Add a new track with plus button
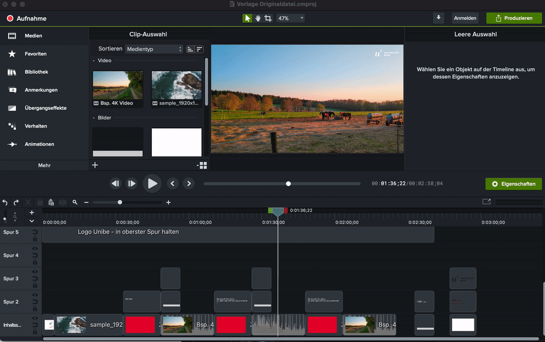This screenshot has width=545, height=342. coord(32,213)
